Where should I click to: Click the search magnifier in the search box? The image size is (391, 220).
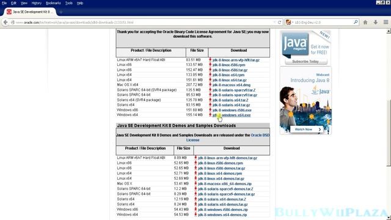[356, 22]
